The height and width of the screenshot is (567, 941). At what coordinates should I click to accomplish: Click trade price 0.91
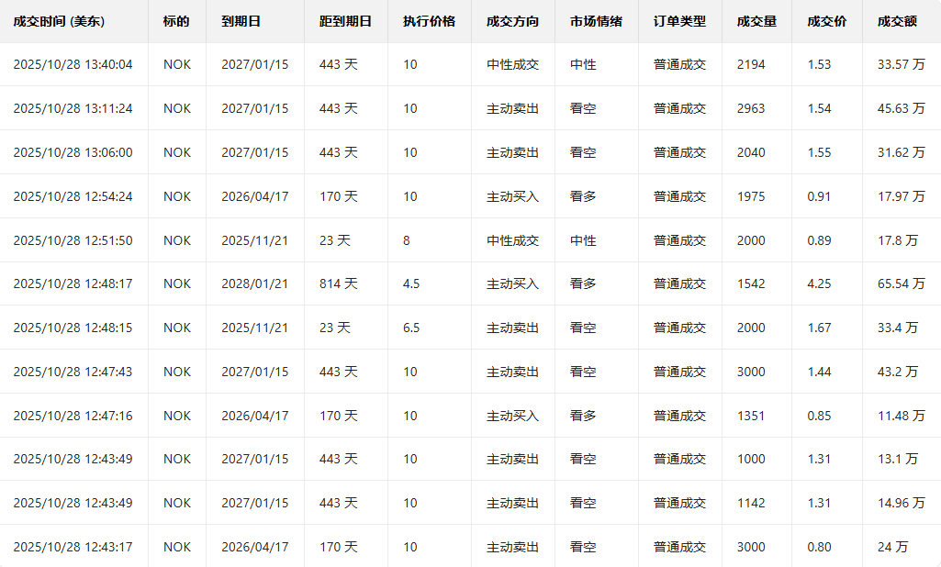tap(819, 196)
